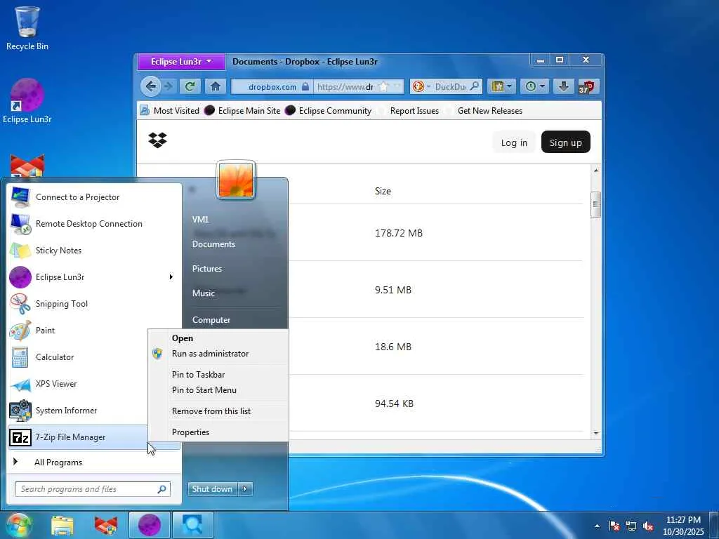This screenshot has width=719, height=539.
Task: Click the taskbar clock showing 11:27 PM
Action: point(683,525)
